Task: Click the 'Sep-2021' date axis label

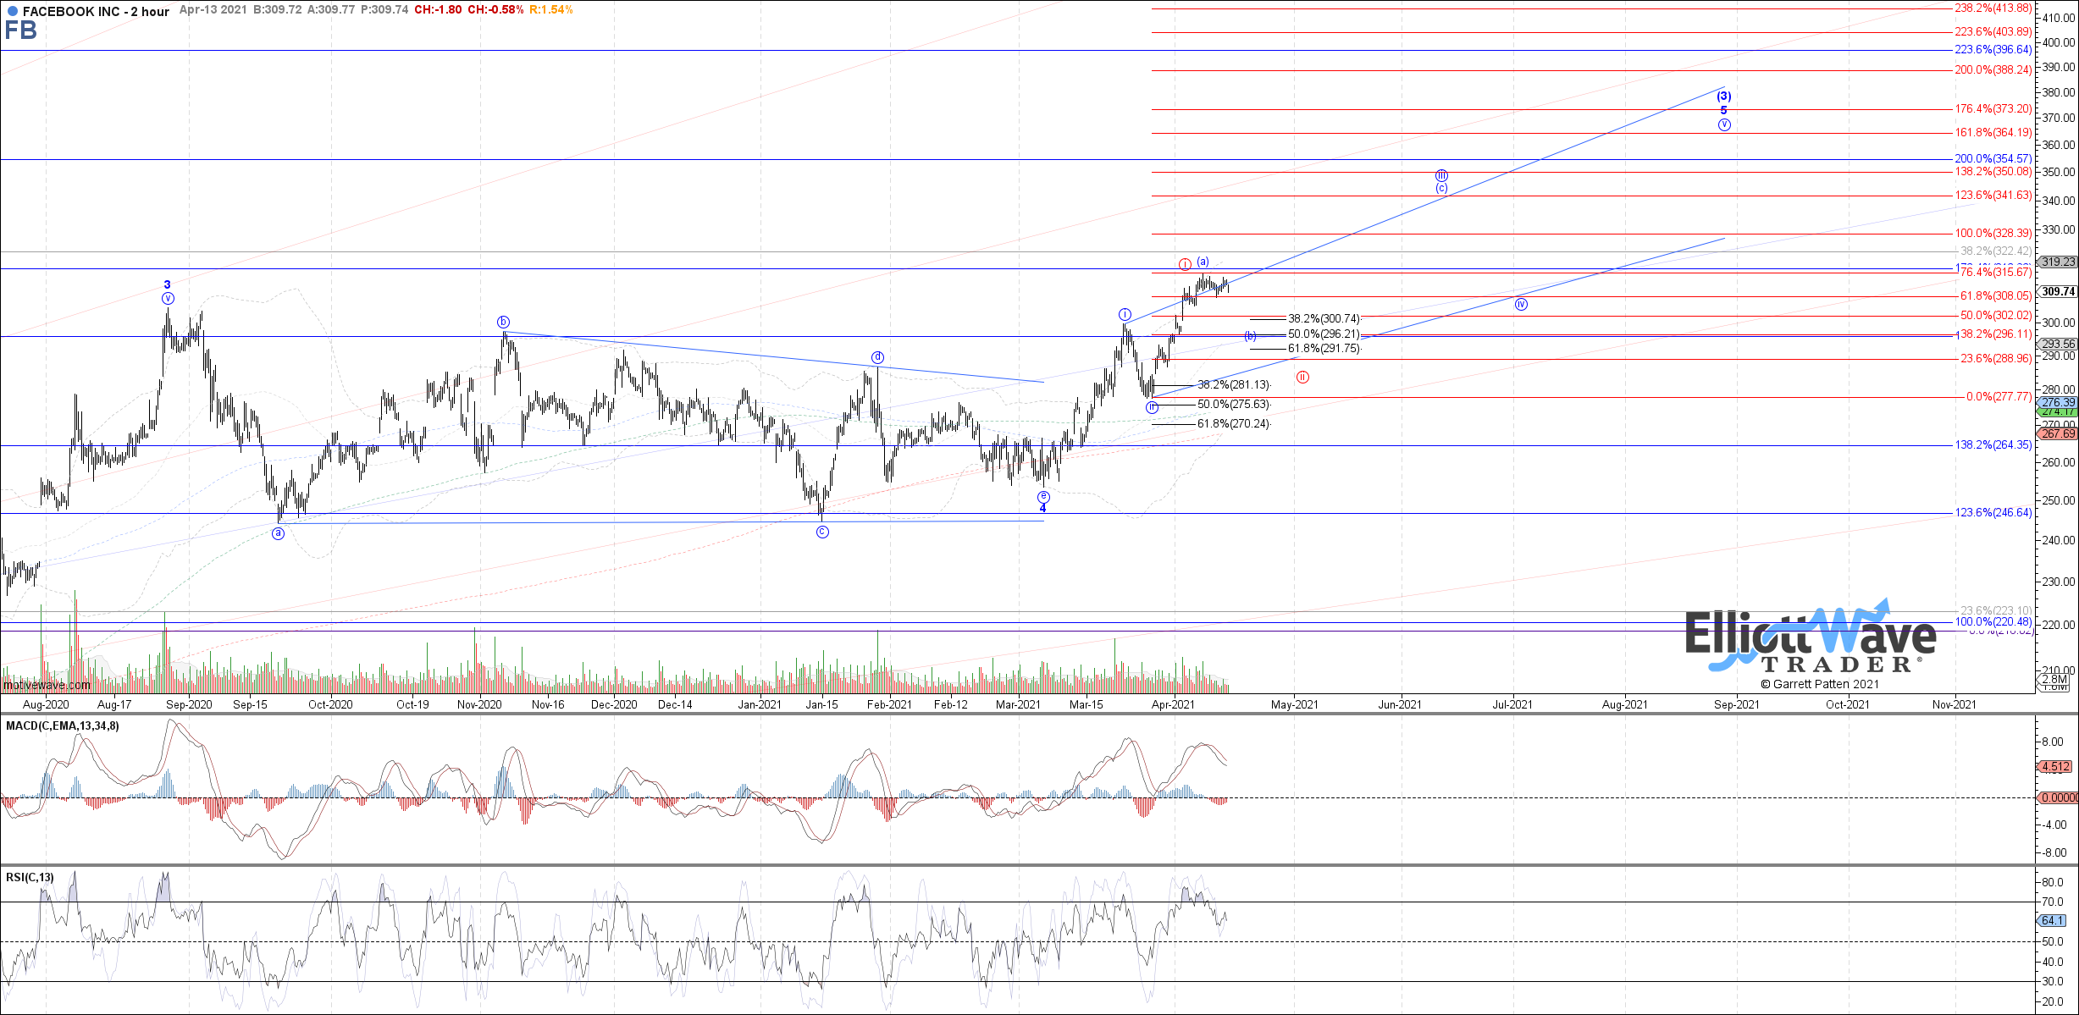Action: point(1736,705)
